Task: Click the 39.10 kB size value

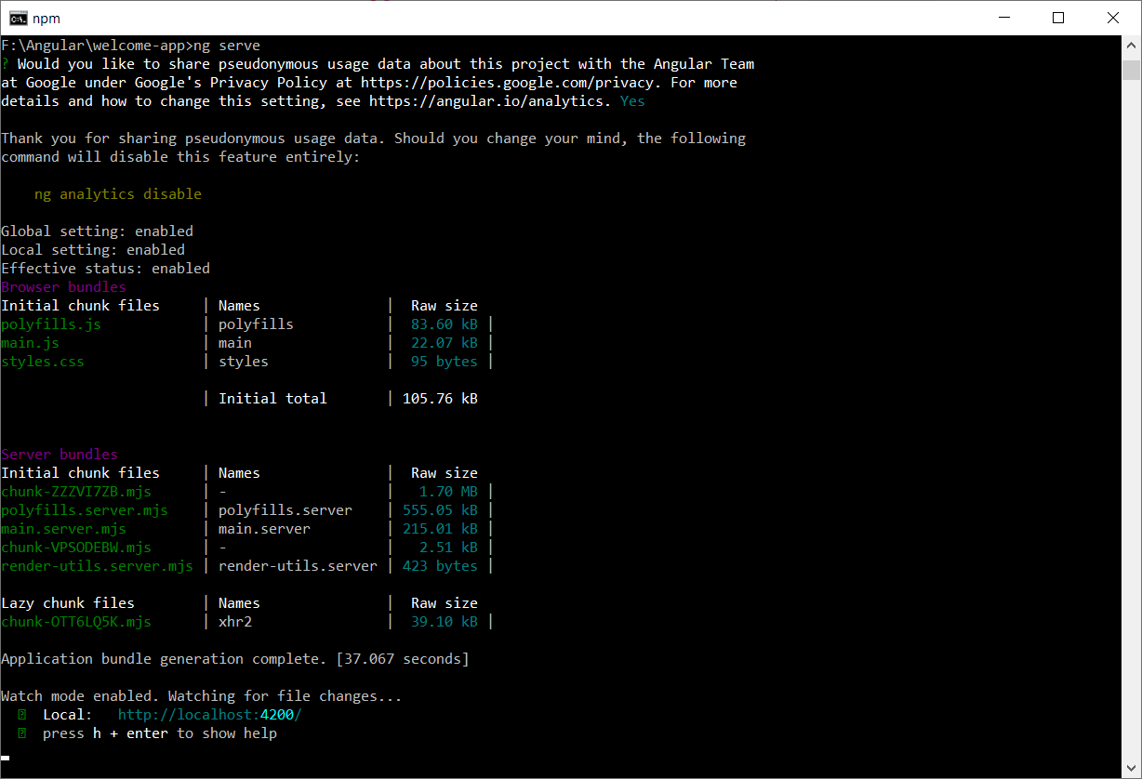Action: tap(445, 622)
